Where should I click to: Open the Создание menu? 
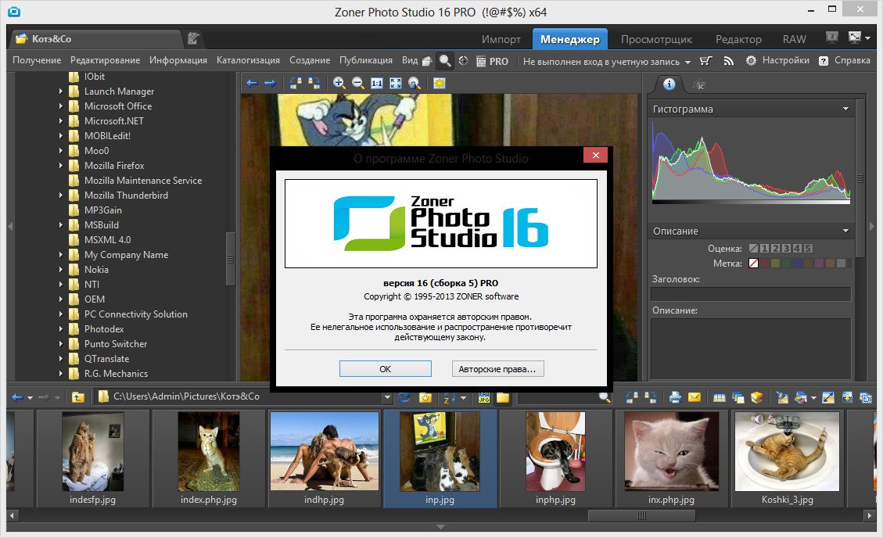click(x=310, y=60)
